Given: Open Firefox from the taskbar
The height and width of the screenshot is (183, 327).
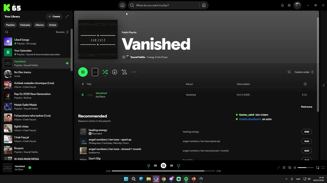Looking at the screenshot, I should click(x=194, y=179).
